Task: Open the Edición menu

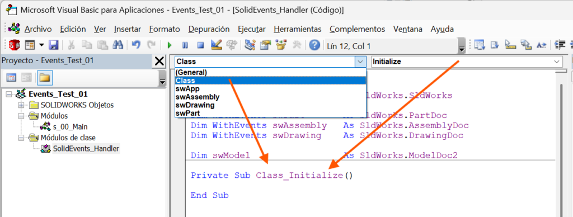Action: (x=73, y=29)
